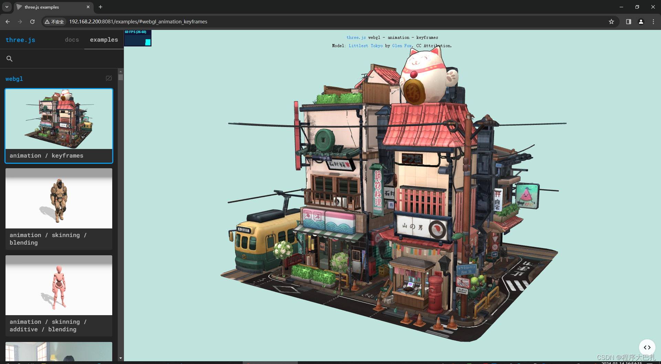
Task: Open animation / skinning / blending example
Action: click(59, 209)
